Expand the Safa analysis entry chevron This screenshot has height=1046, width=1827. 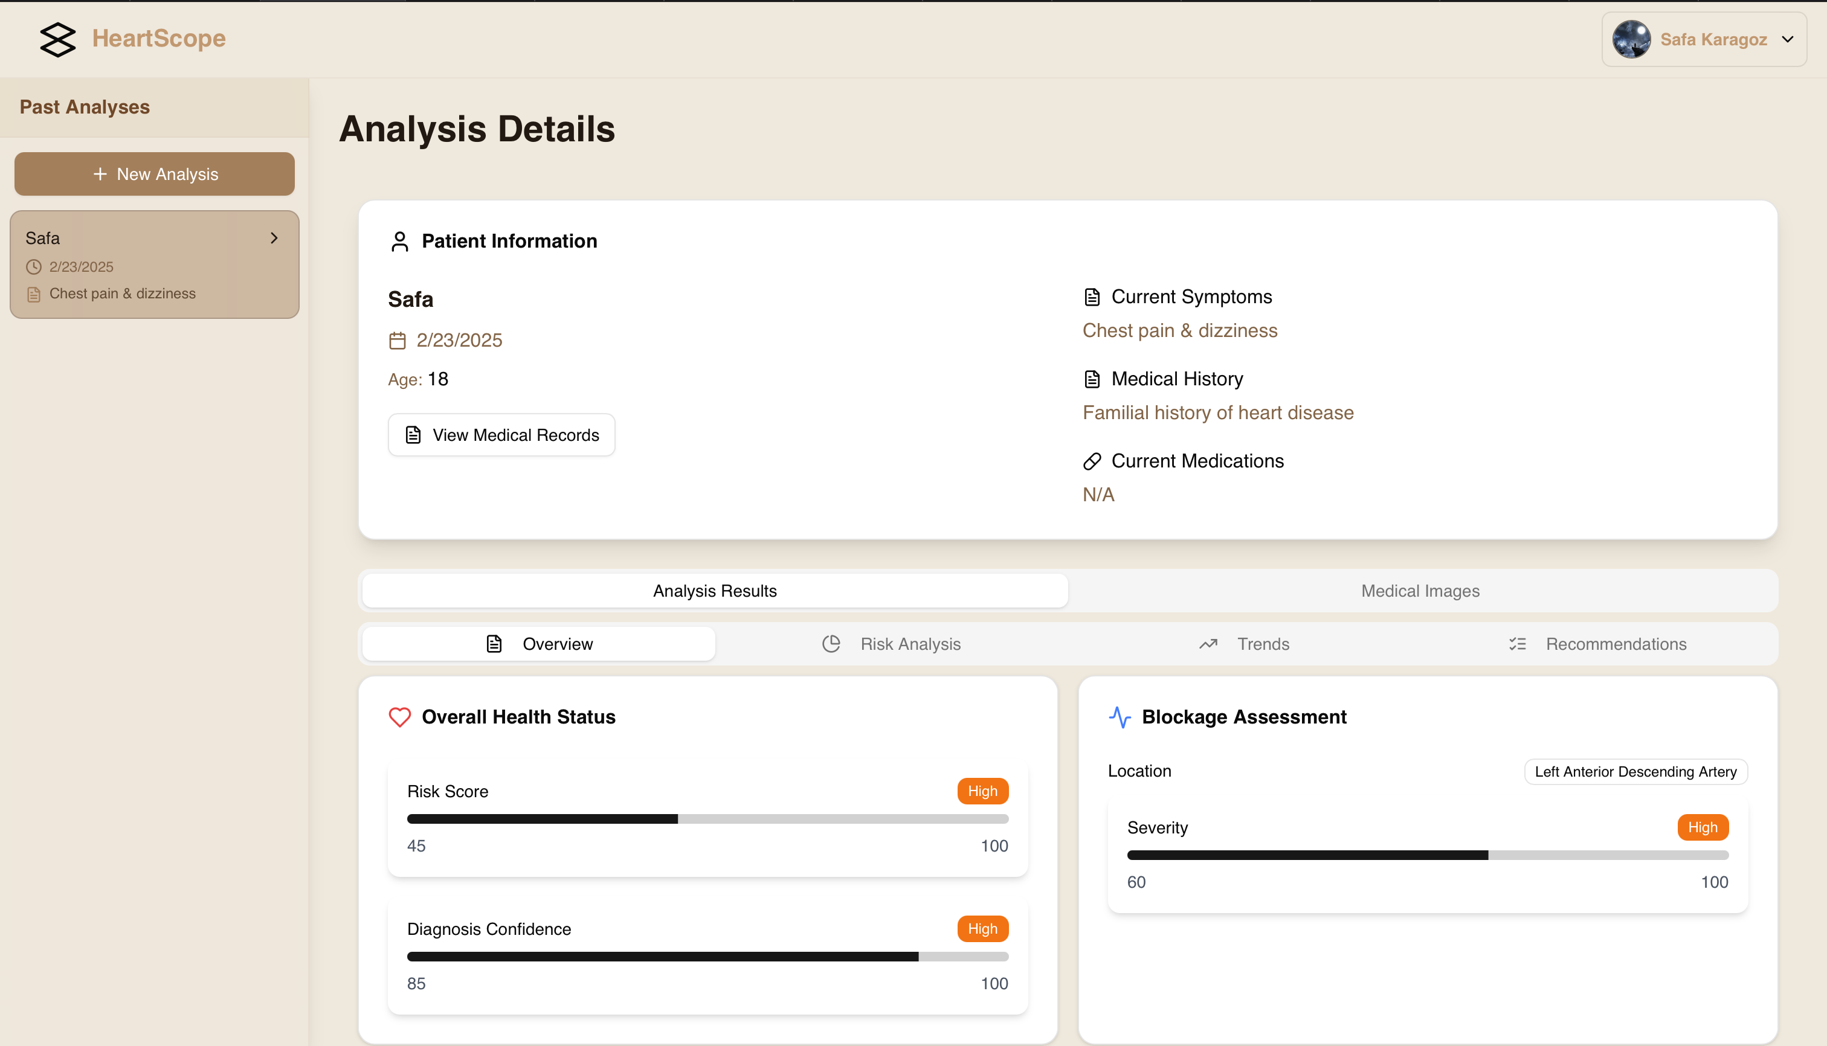click(274, 238)
